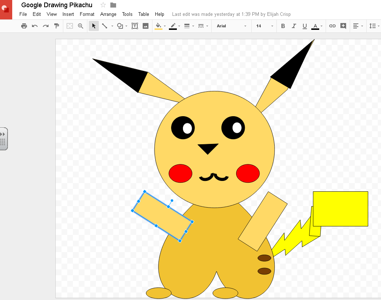Open the Arrange menu
Screen dimensions: 381x300
tap(108, 14)
